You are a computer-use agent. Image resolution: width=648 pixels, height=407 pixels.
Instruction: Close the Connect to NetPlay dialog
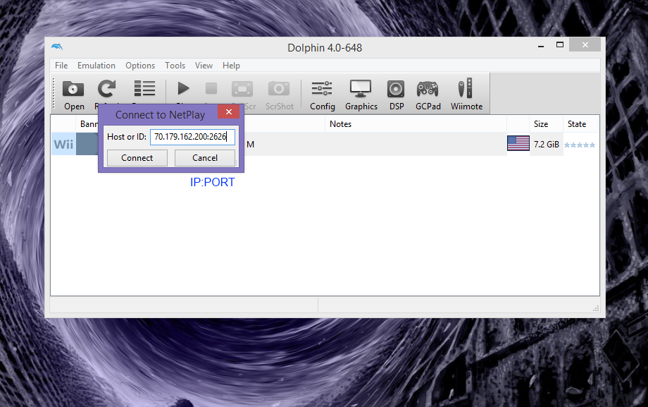[228, 112]
